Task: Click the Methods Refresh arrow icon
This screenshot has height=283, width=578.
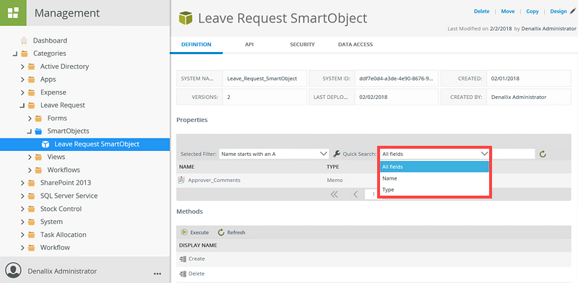Action: click(221, 232)
